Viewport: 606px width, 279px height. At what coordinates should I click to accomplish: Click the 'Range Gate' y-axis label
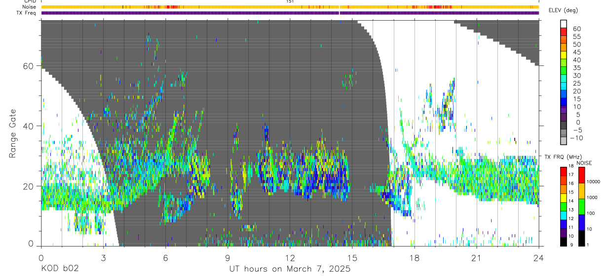tap(14, 133)
